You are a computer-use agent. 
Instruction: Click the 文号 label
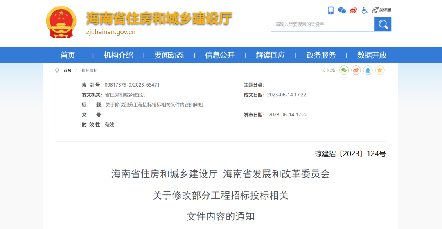pyautogui.click(x=92, y=114)
